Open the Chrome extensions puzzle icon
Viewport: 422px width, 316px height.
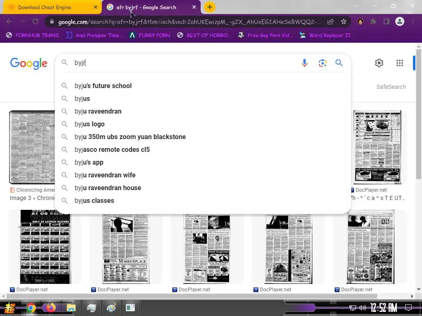373,21
